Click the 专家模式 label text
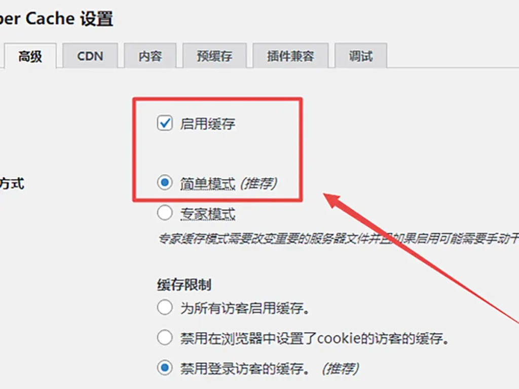Viewport: 519px width, 389px height. [x=207, y=214]
